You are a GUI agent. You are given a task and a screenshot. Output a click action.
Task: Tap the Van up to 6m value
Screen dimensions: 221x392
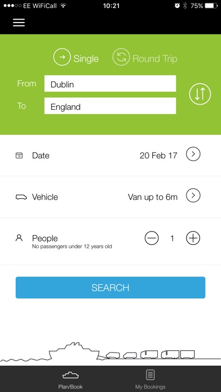point(153,197)
